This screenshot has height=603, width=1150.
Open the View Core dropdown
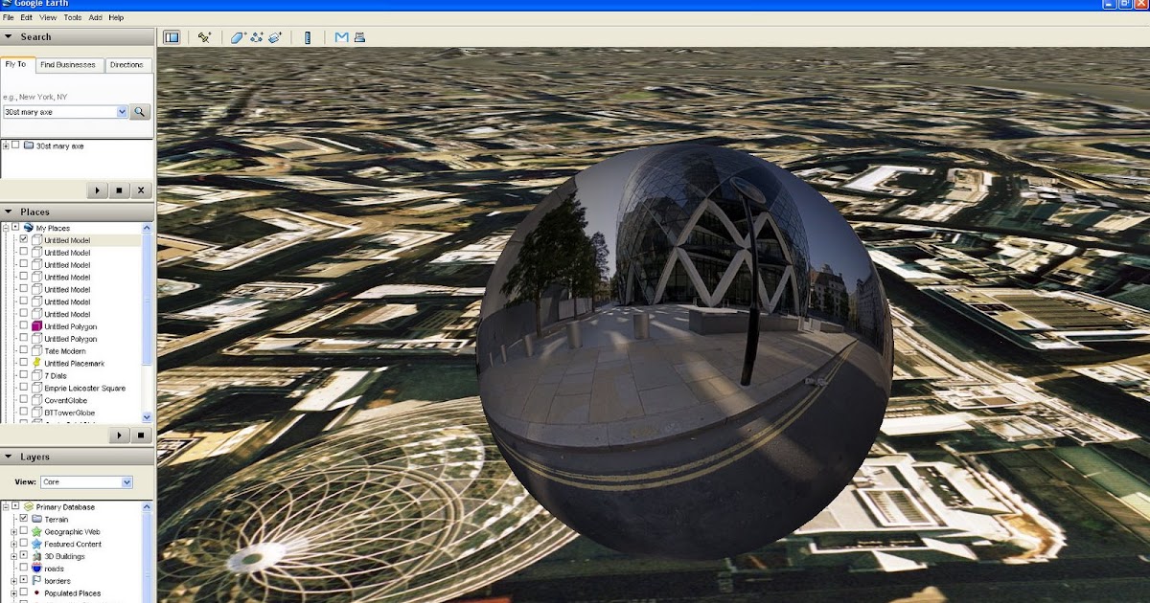pyautogui.click(x=86, y=482)
